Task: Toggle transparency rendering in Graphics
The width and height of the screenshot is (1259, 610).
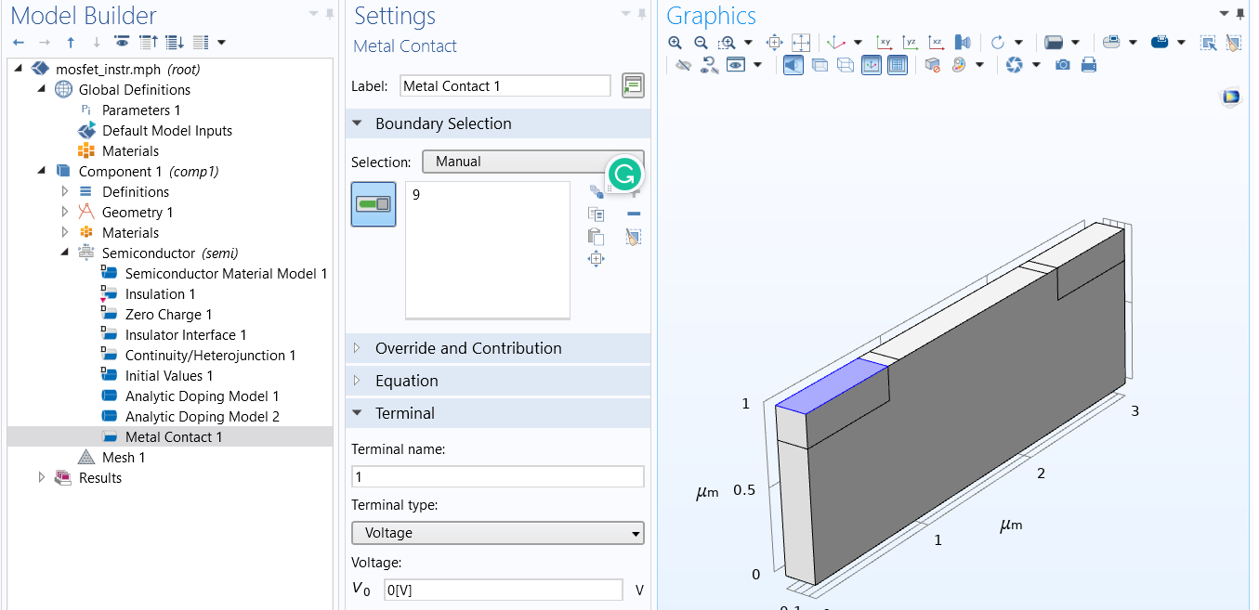Action: (x=820, y=65)
